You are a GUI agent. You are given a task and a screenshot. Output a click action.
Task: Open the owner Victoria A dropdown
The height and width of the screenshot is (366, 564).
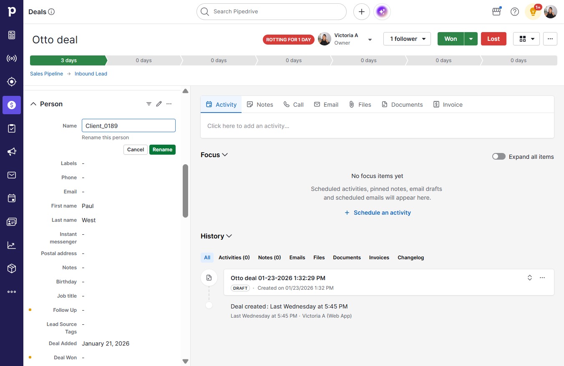point(370,40)
